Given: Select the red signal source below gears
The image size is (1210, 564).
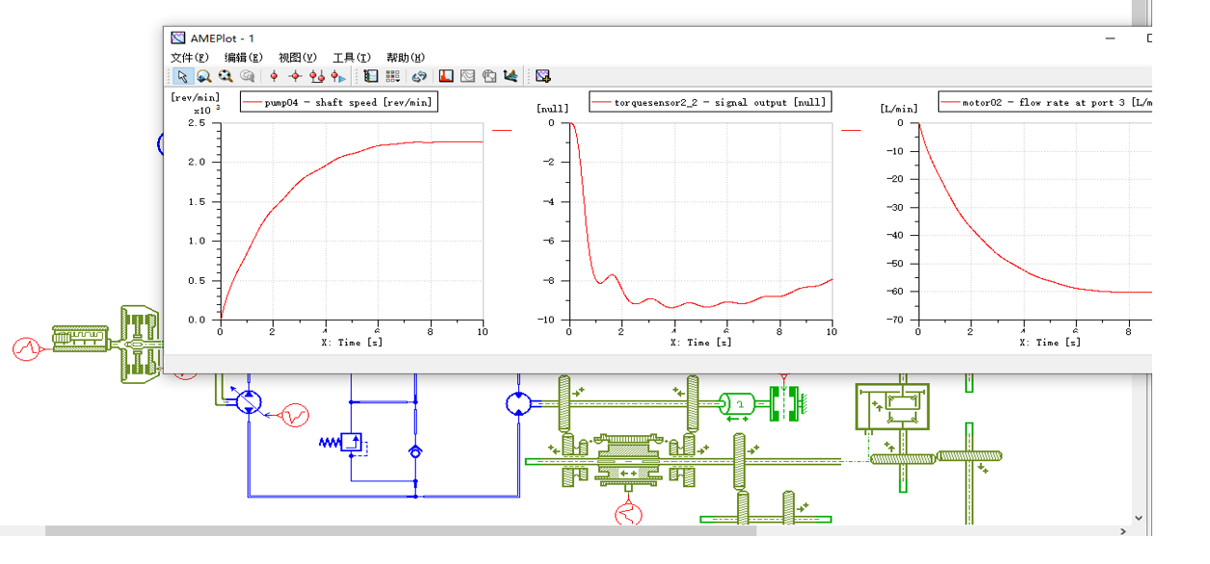Looking at the screenshot, I should (x=628, y=513).
